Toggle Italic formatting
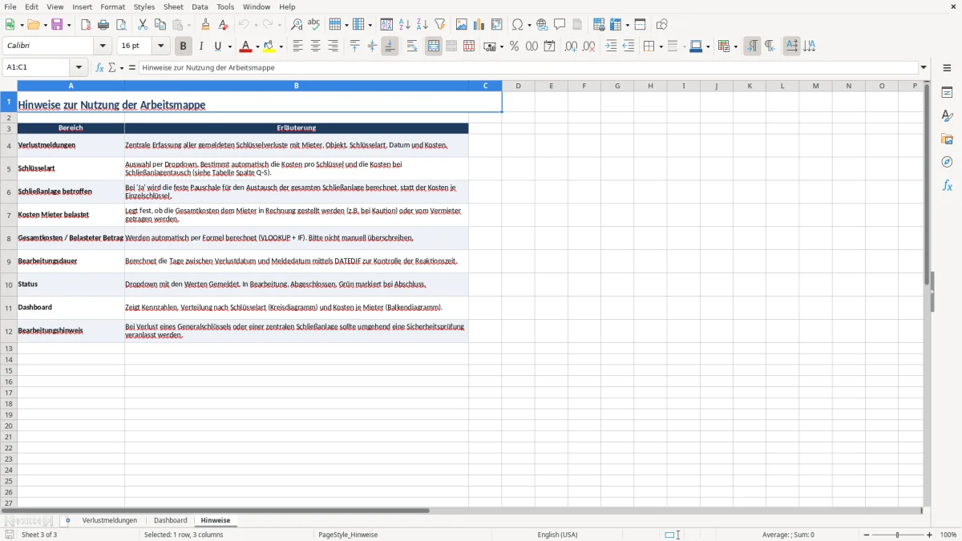Image resolution: width=962 pixels, height=541 pixels. [x=201, y=46]
